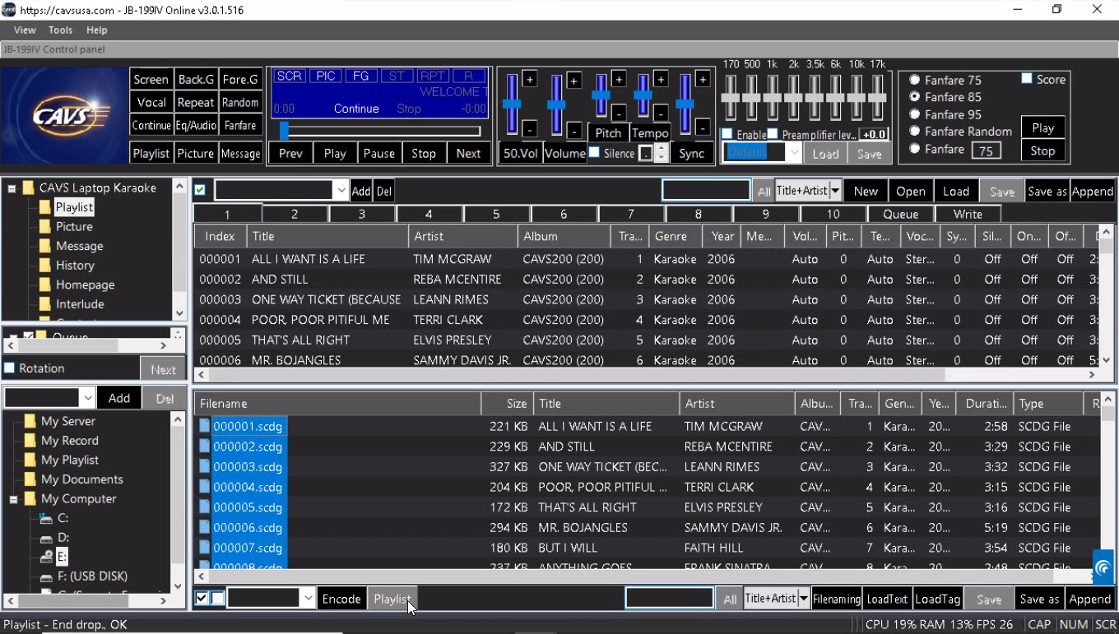The image size is (1119, 634).
Task: Click the plus button beside the Volume slider
Action: pyautogui.click(x=573, y=81)
